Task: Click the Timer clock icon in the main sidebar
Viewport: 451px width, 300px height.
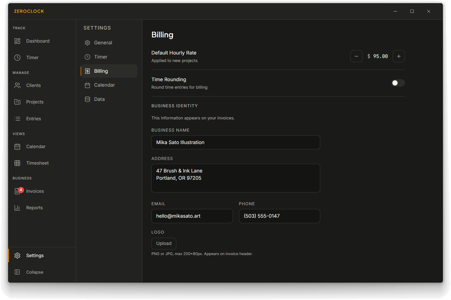Action: (x=17, y=58)
